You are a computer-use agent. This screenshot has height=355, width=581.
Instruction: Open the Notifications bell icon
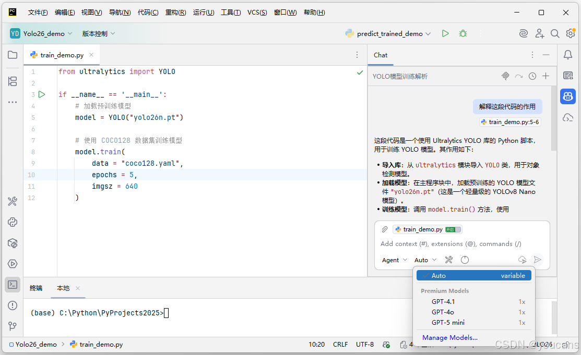coord(567,55)
